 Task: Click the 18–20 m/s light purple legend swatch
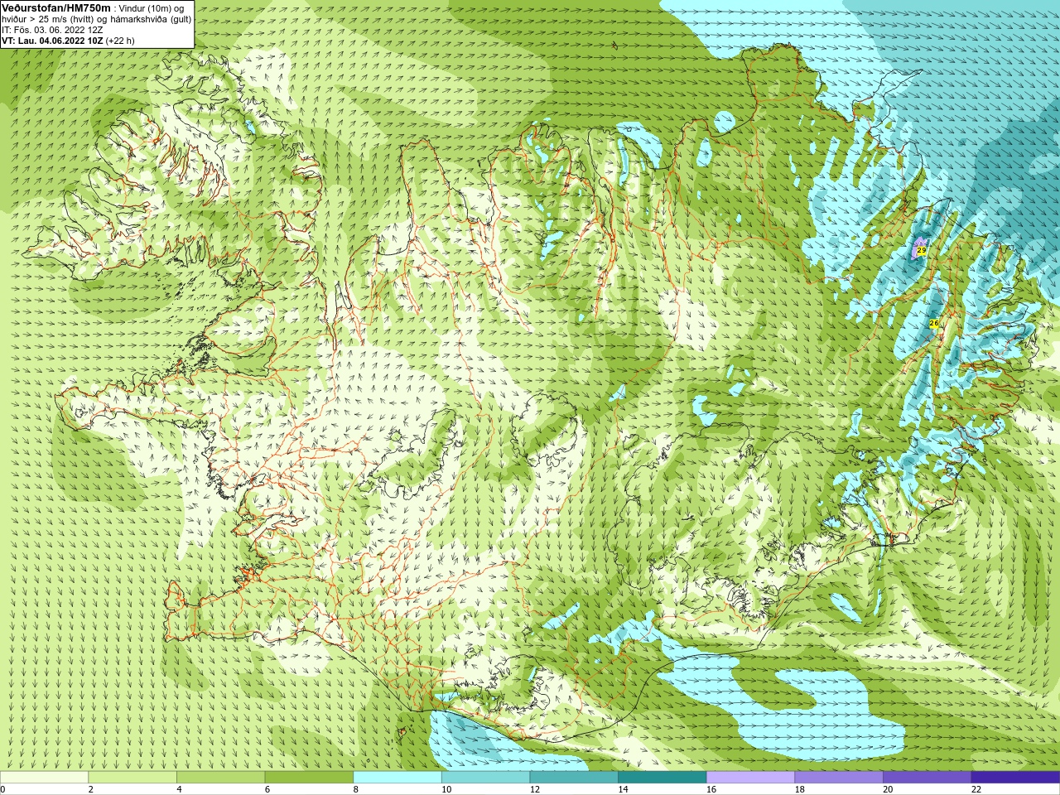(x=839, y=778)
